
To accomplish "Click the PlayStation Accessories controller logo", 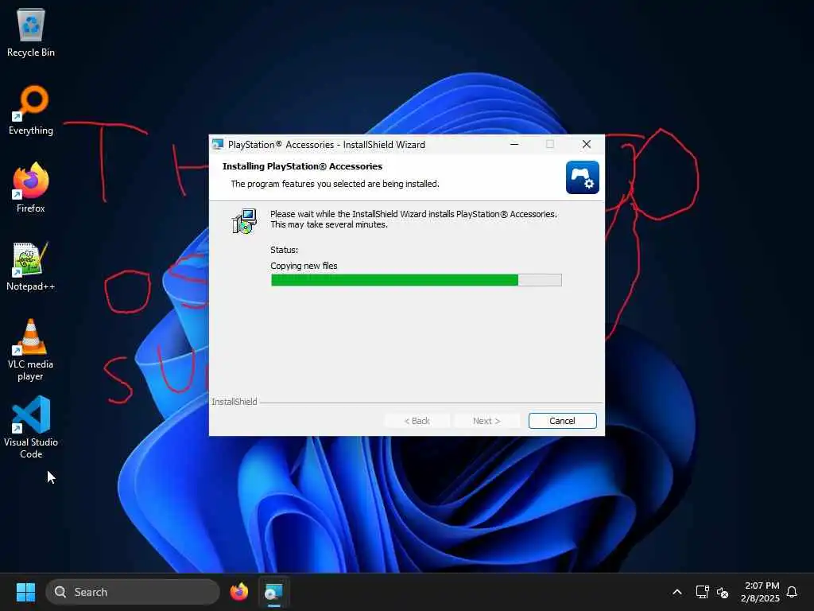I will click(x=582, y=177).
